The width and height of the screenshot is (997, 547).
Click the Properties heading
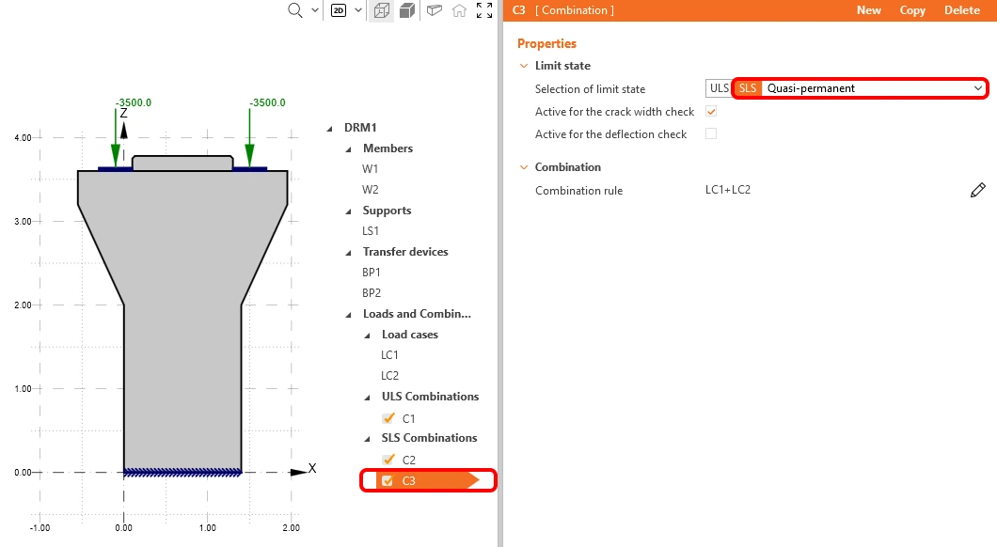click(546, 44)
